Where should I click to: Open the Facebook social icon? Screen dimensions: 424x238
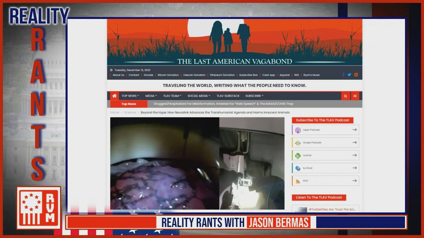tap(343, 75)
